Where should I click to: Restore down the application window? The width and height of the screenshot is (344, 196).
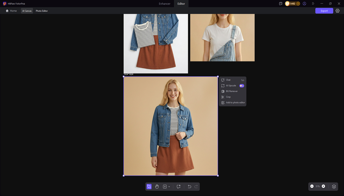coord(330,3)
